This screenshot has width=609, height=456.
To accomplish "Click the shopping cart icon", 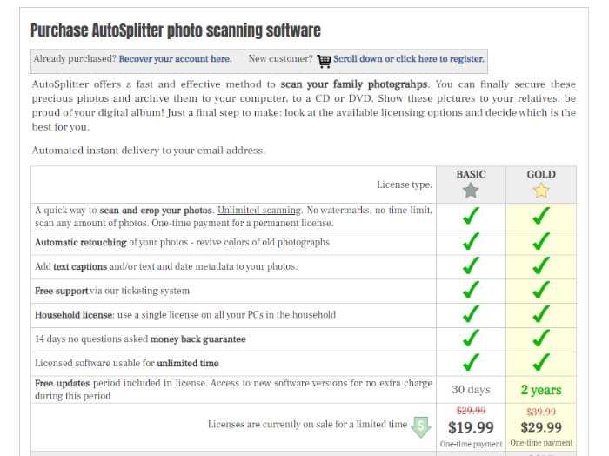I will [x=324, y=61].
